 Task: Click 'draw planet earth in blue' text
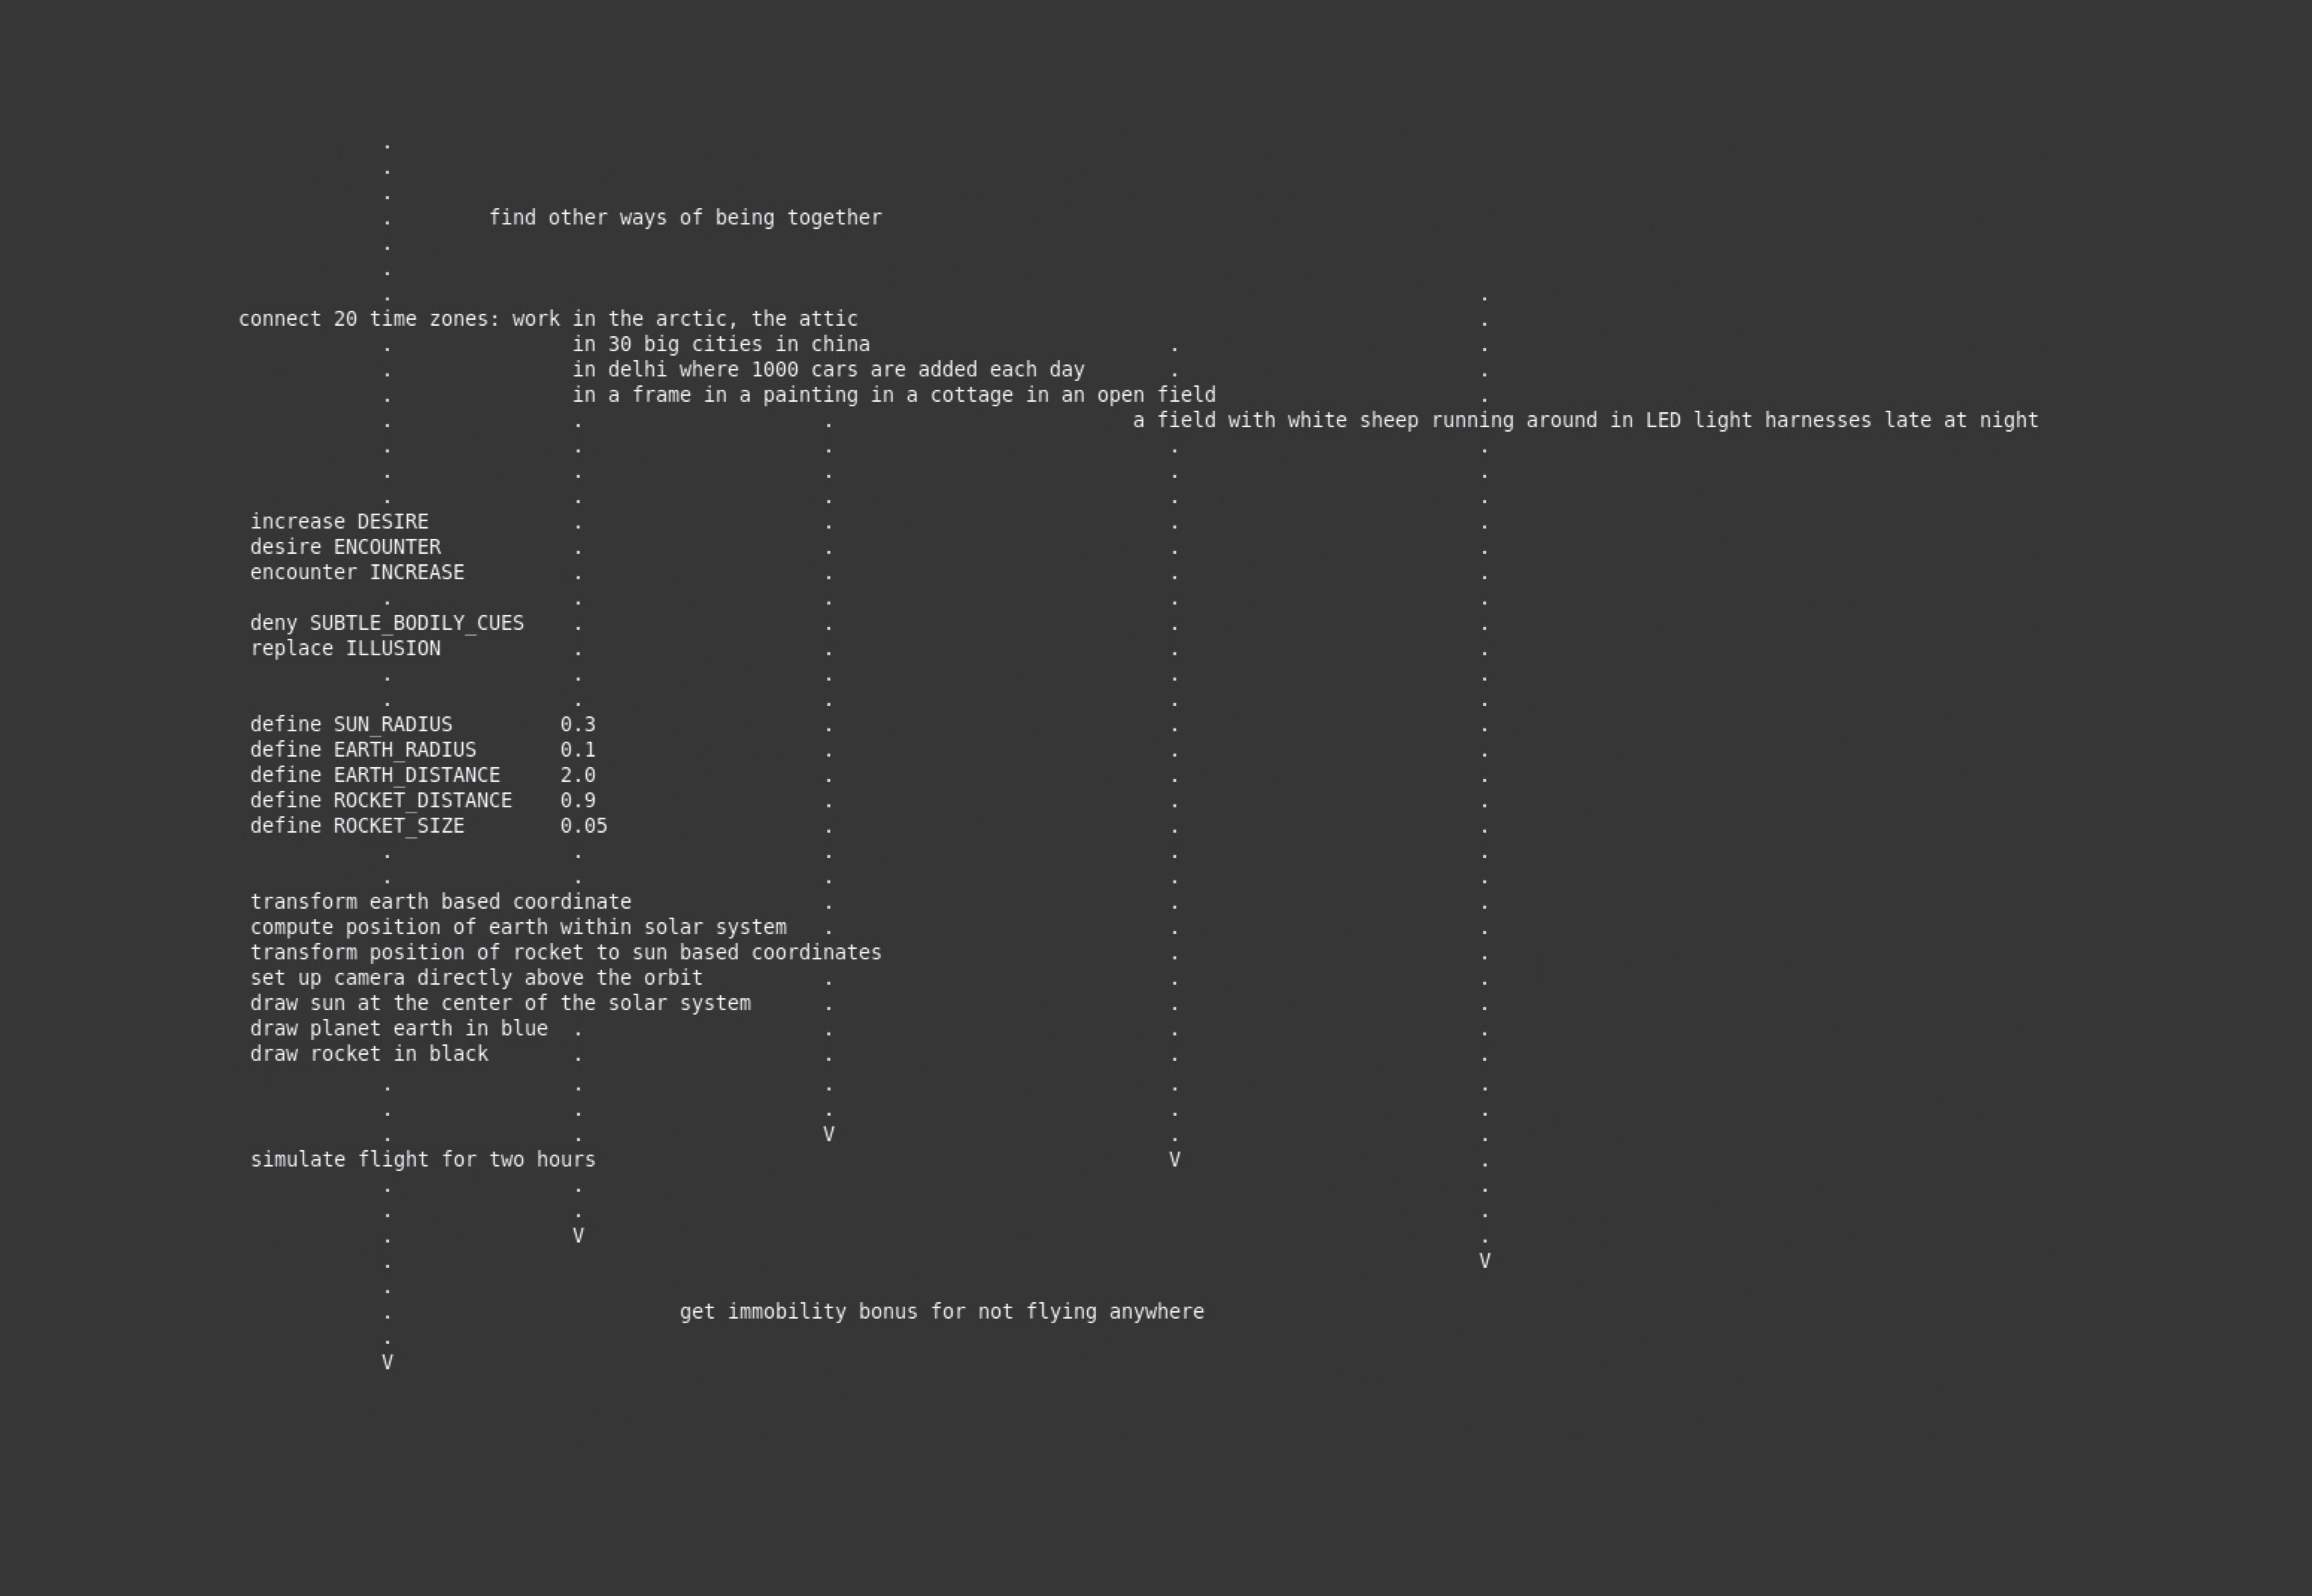coord(399,1029)
